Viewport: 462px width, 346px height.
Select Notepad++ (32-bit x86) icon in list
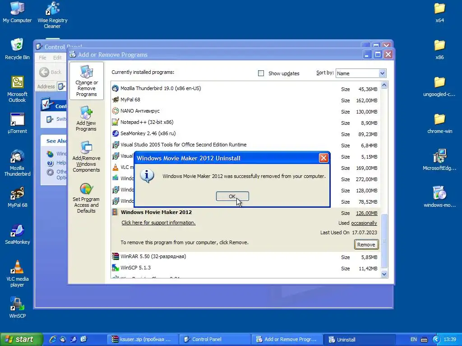point(115,122)
